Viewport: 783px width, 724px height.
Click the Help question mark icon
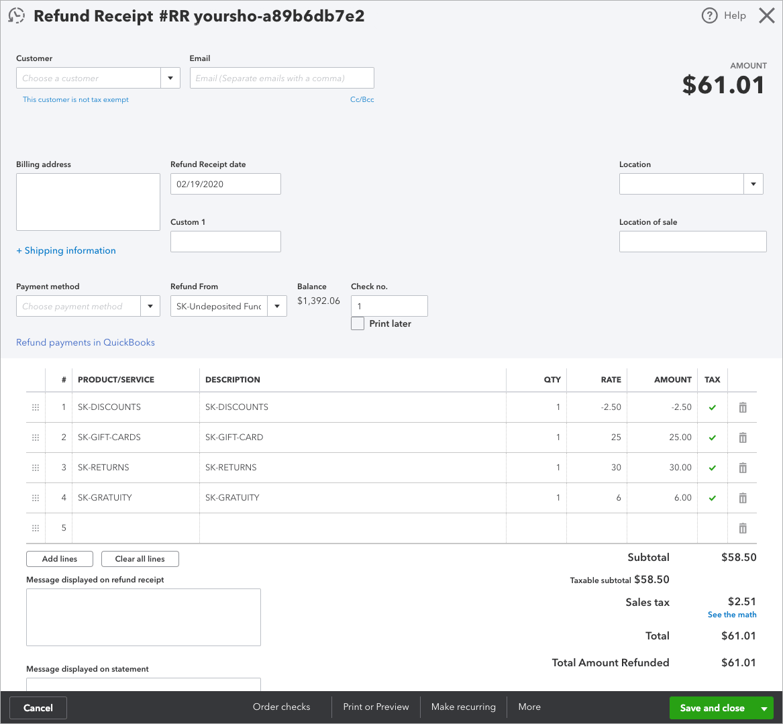(x=709, y=15)
